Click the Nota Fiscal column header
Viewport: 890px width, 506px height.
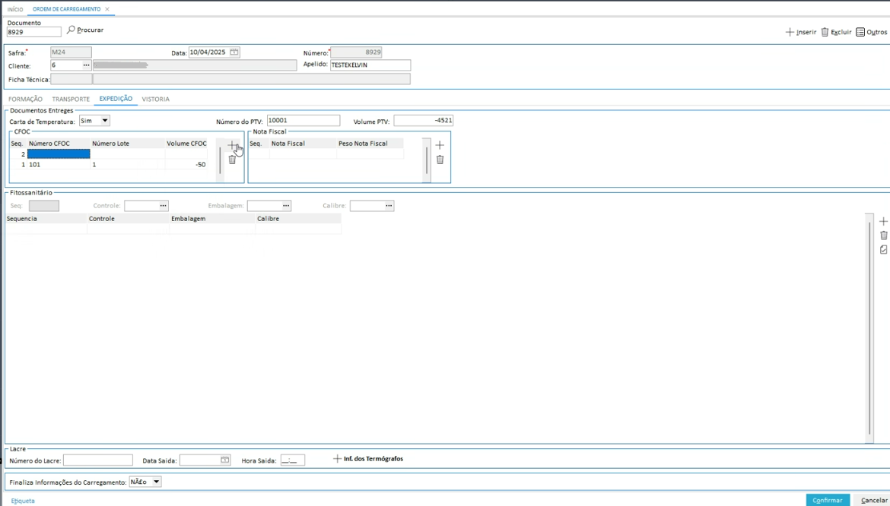click(x=303, y=144)
